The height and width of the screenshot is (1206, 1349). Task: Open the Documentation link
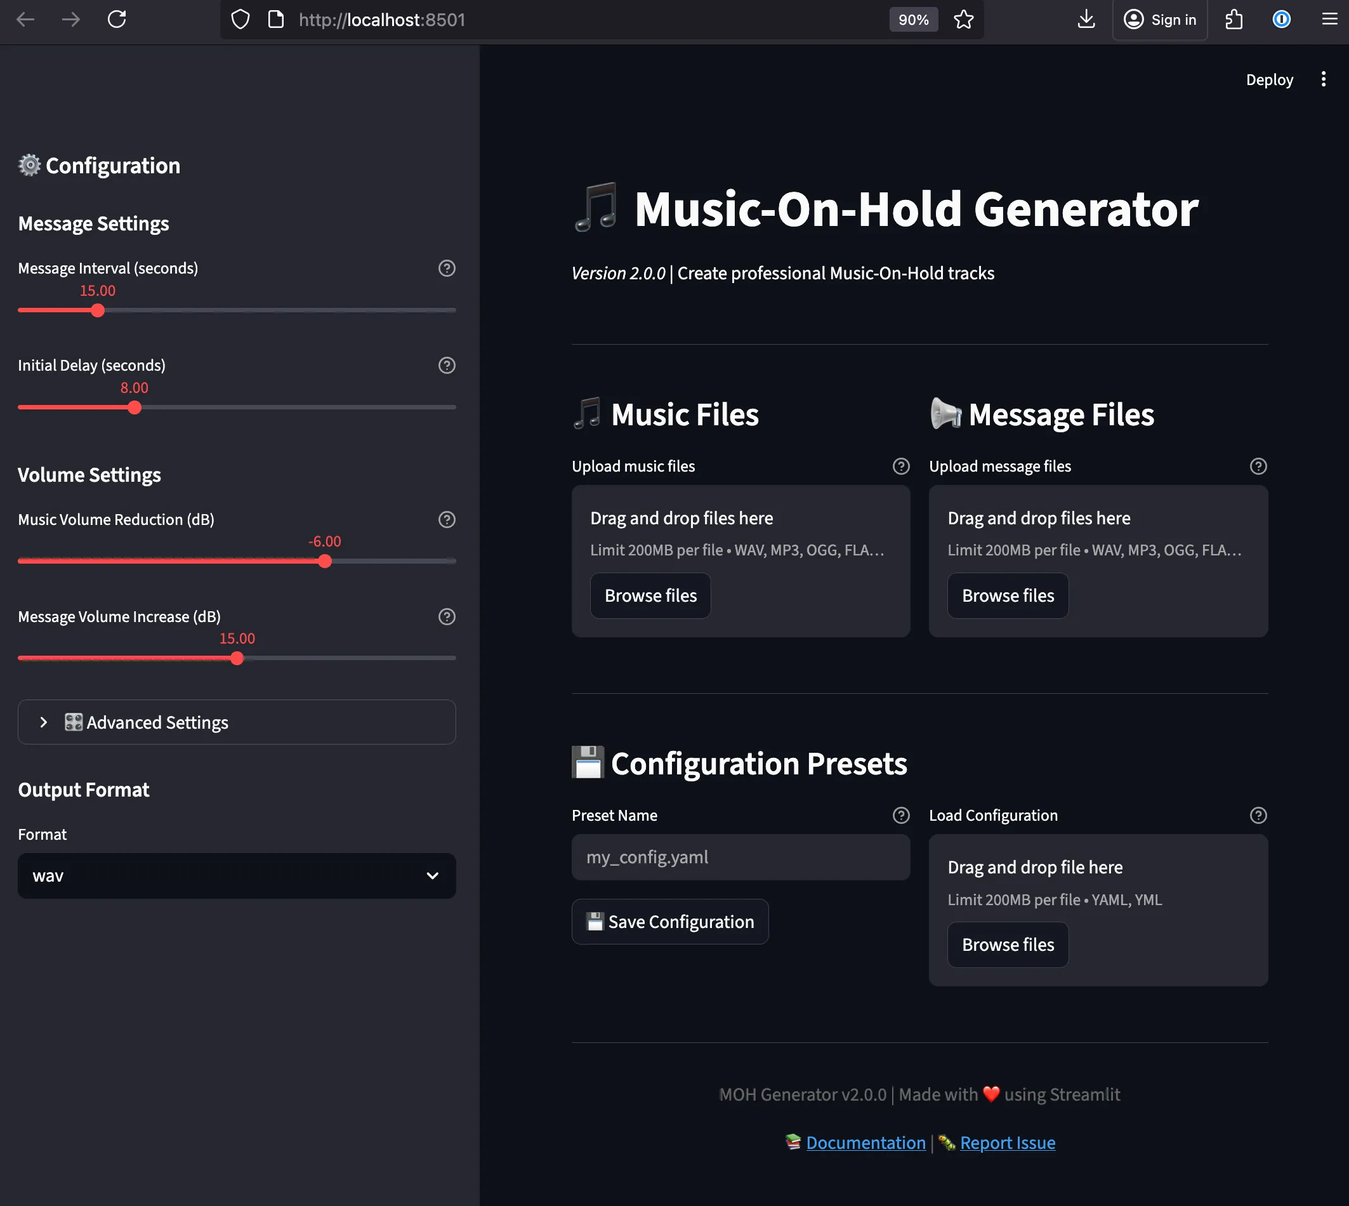click(x=866, y=1143)
